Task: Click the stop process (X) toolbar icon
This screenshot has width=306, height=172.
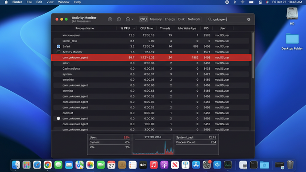Action: point(110,19)
